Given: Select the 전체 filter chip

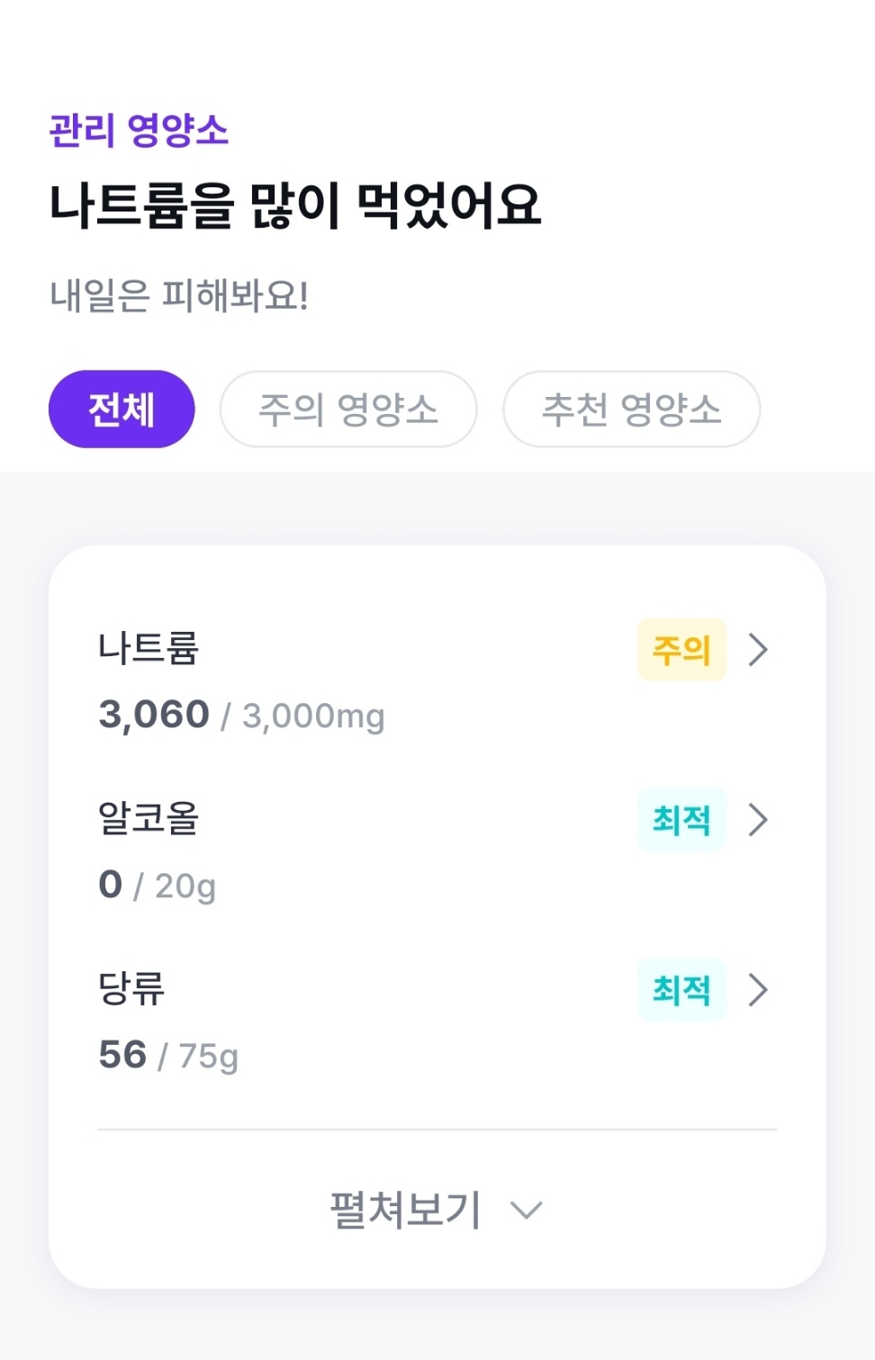Looking at the screenshot, I should point(122,410).
